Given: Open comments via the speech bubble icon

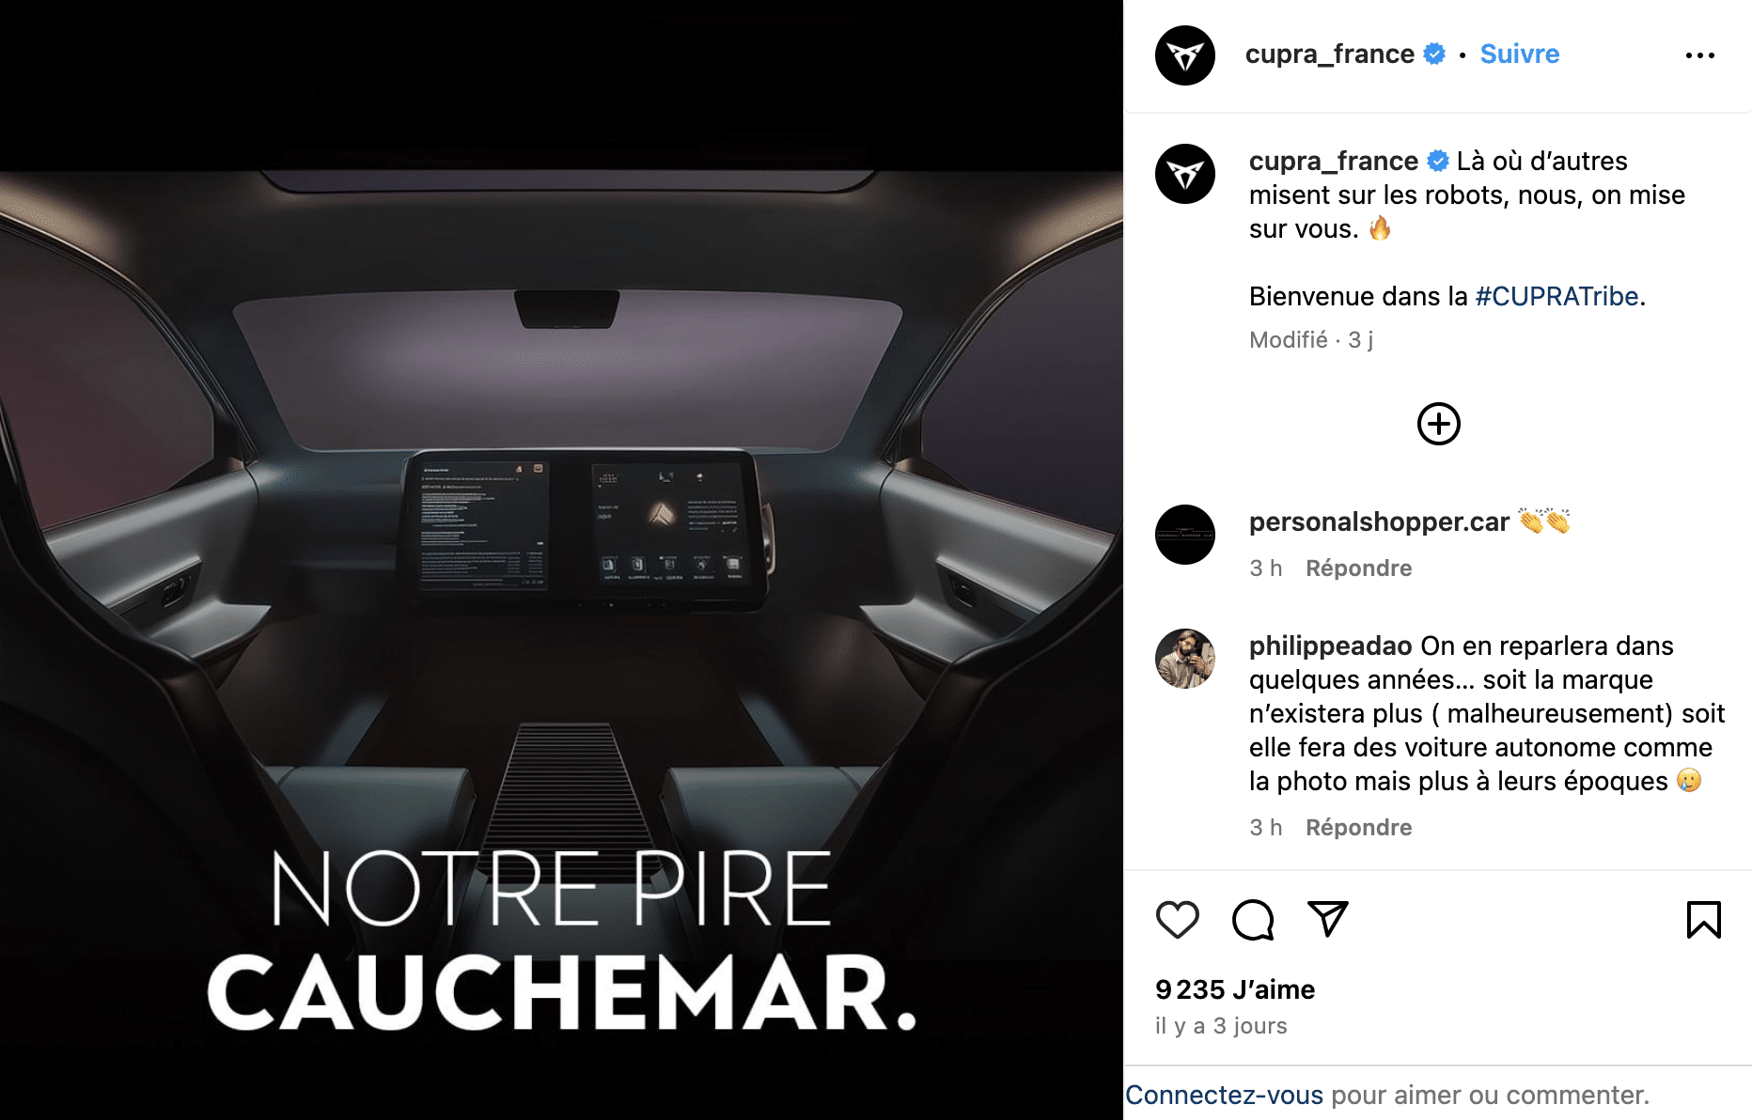Looking at the screenshot, I should pyautogui.click(x=1253, y=919).
